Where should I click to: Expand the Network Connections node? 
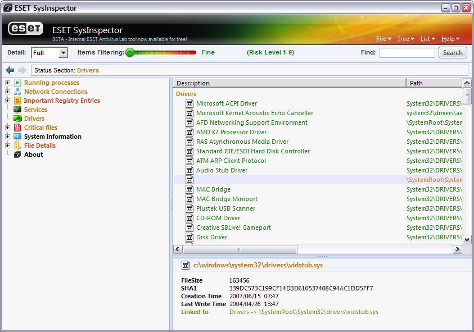(7, 92)
